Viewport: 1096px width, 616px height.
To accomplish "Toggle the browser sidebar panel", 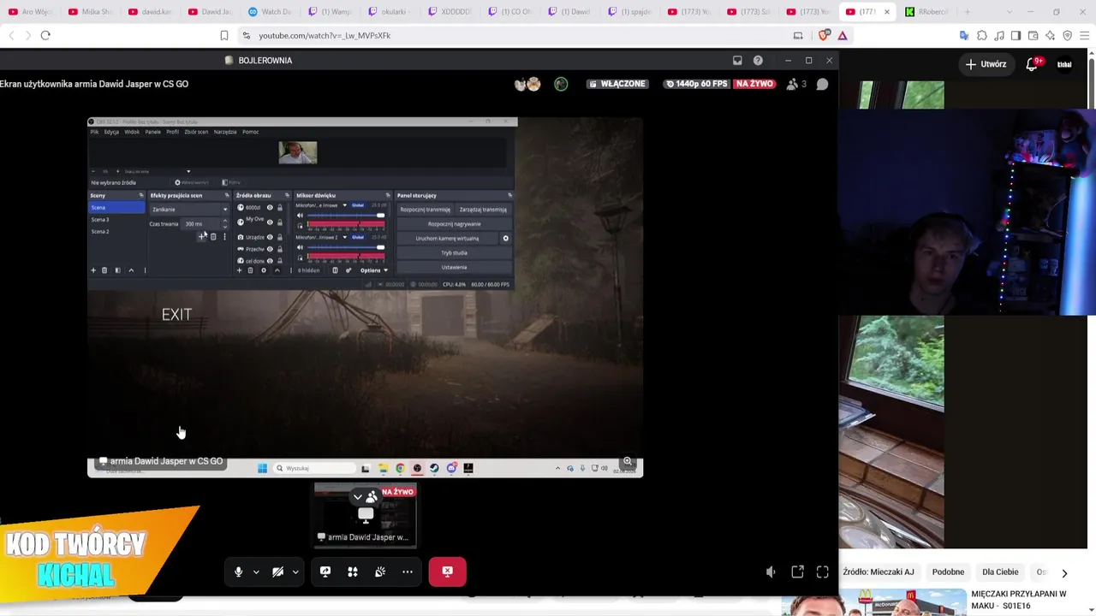I will (1016, 35).
